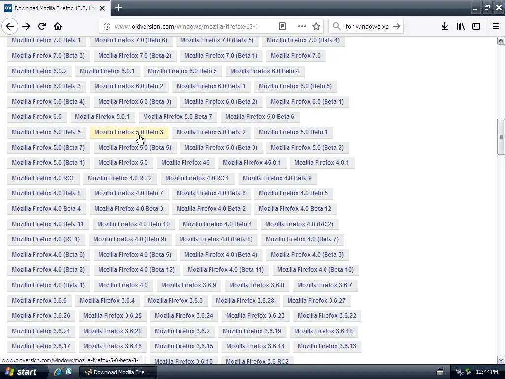Open Mozilla Firefox 3.6.25 link

click(x=112, y=316)
